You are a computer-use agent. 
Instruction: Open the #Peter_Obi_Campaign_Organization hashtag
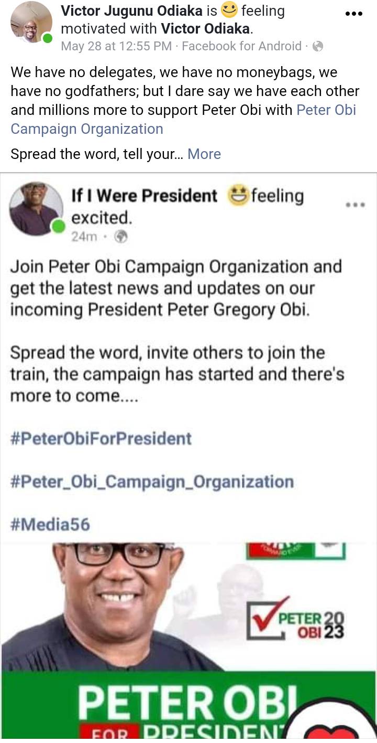(x=152, y=482)
